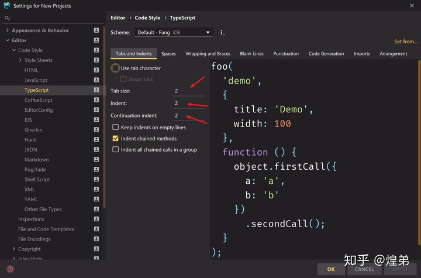Click the Indent value field
The image size is (421, 278).
[189, 103]
